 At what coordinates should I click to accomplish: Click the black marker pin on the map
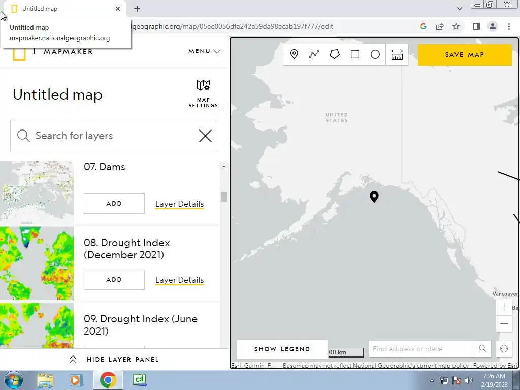[374, 197]
